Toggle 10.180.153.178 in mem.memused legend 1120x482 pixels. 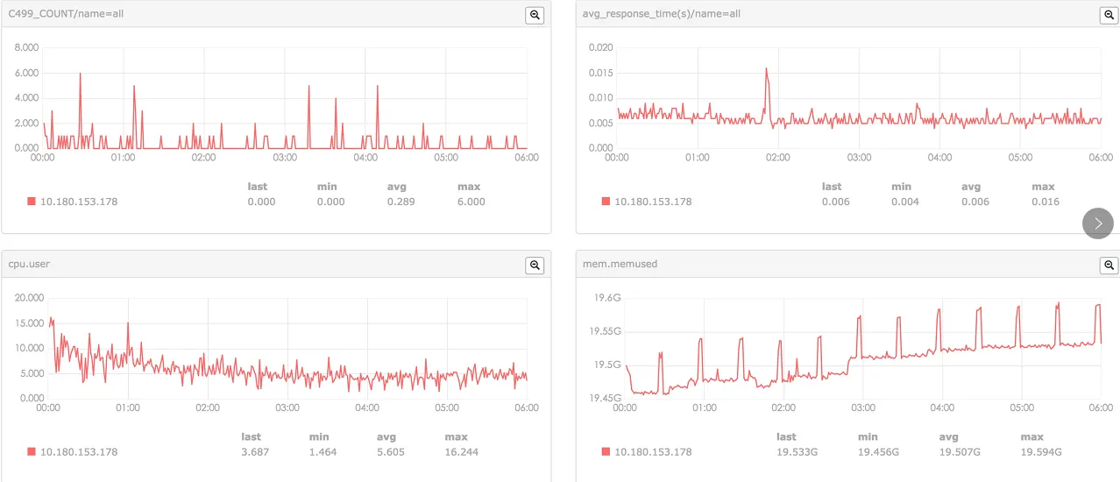653,451
